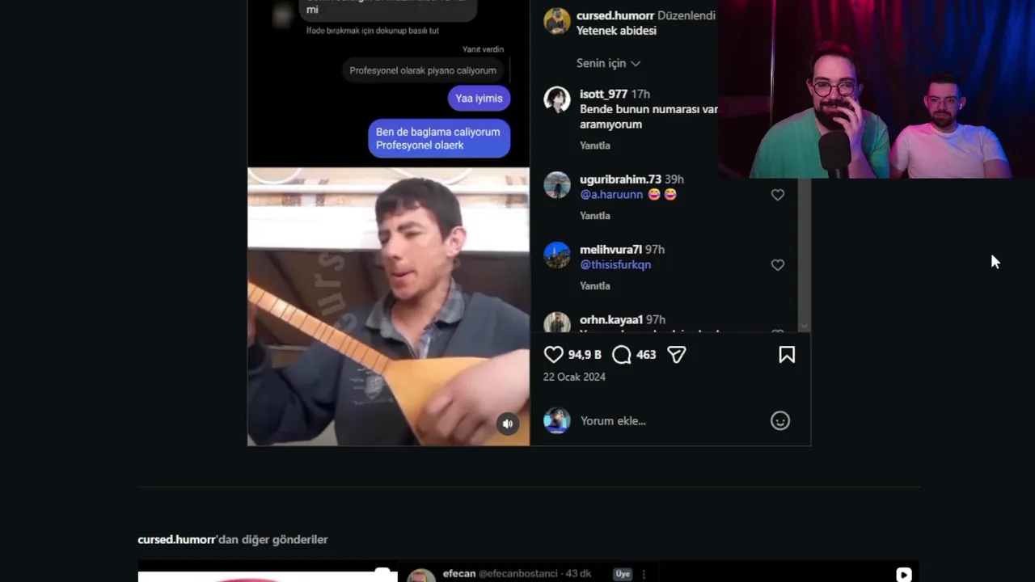Click Yanıtla under melihvura7l comment
1035x582 pixels.
click(595, 286)
